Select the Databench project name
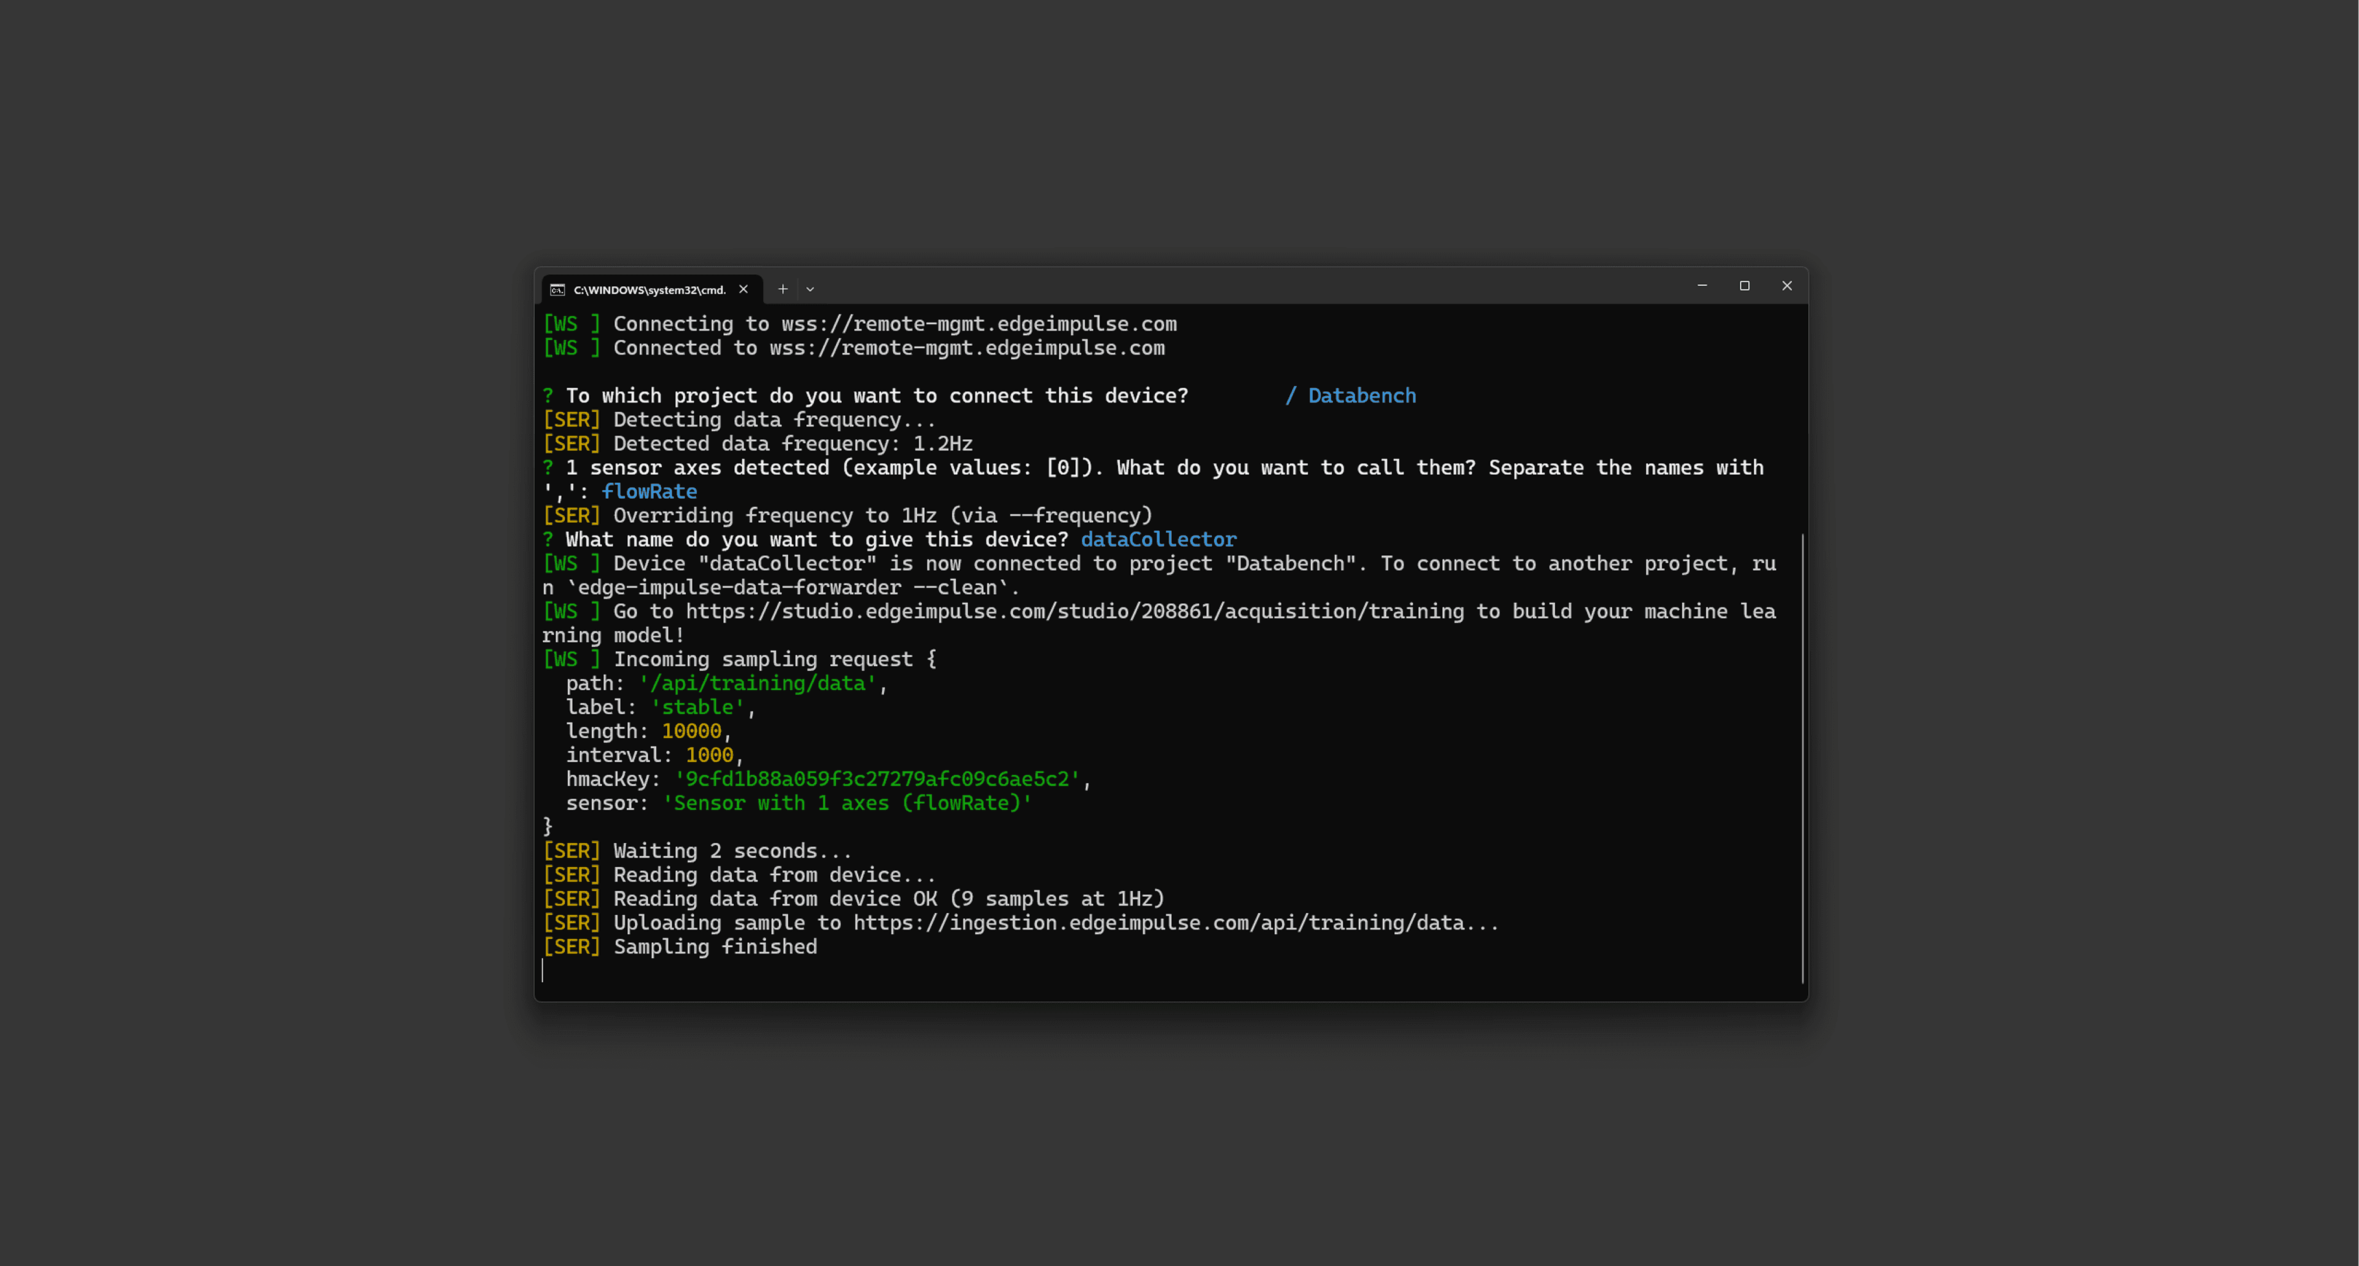2359x1266 pixels. pos(1361,394)
